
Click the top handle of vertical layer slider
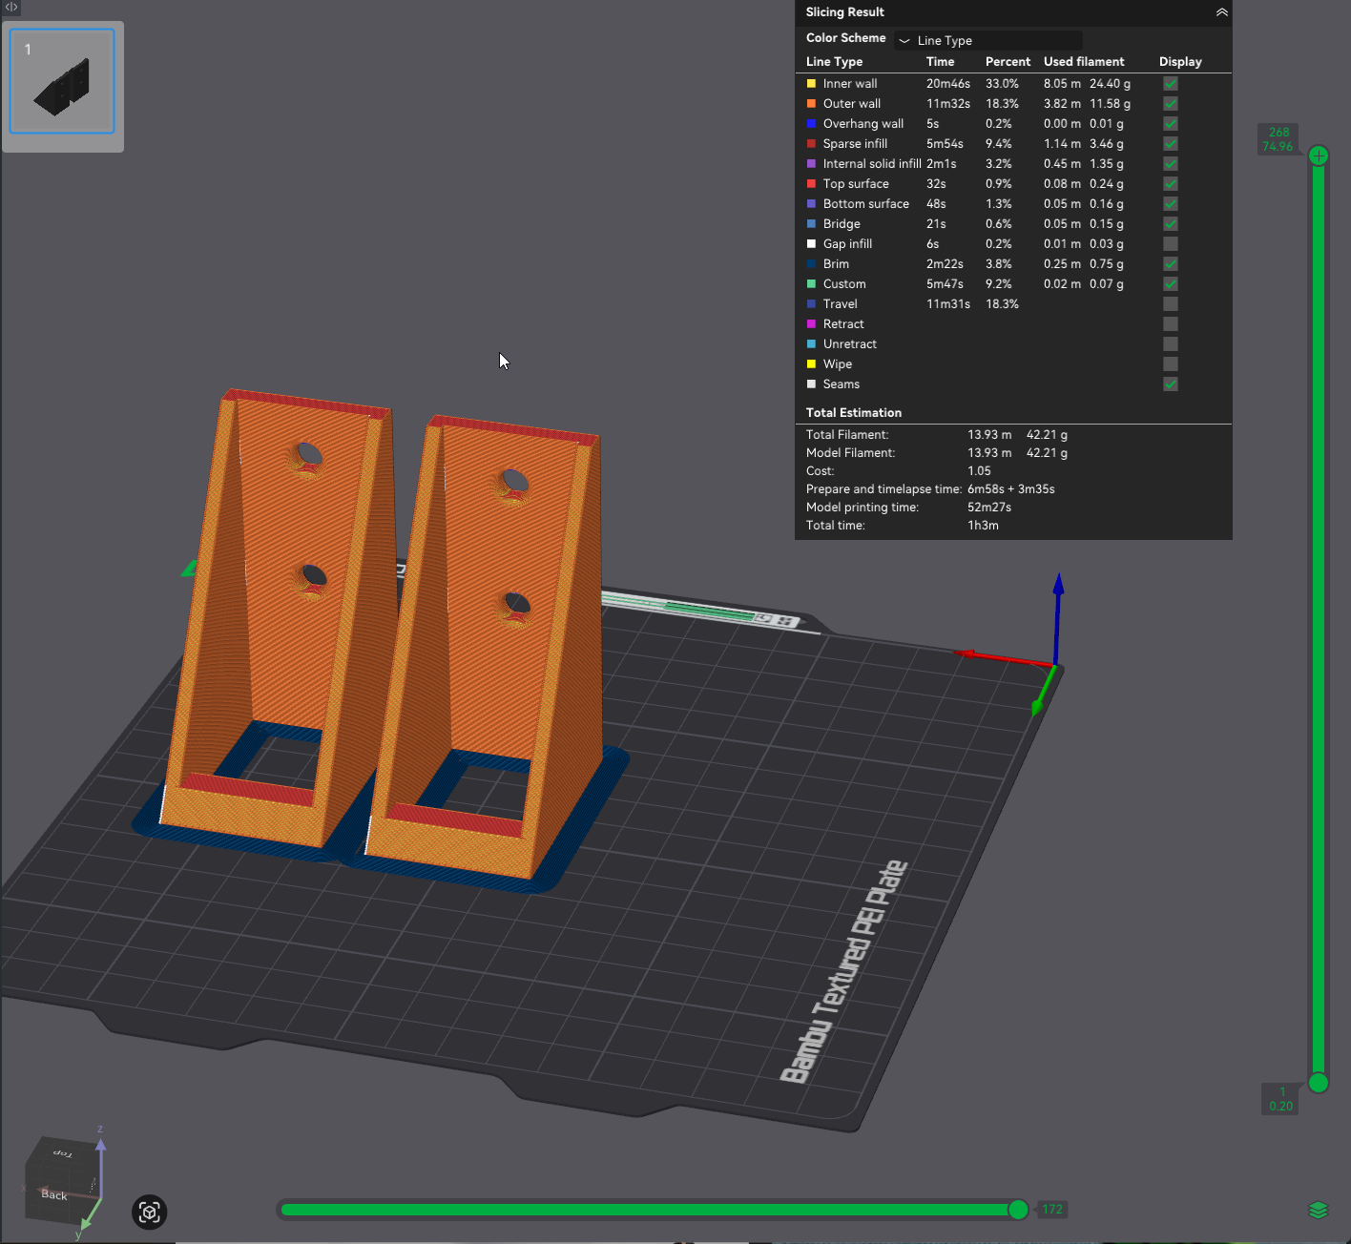coord(1319,155)
